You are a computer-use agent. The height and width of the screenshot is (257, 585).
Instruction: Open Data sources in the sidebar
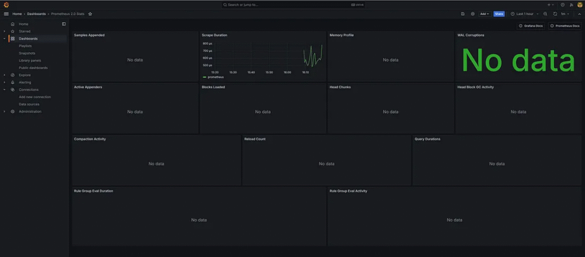click(29, 104)
